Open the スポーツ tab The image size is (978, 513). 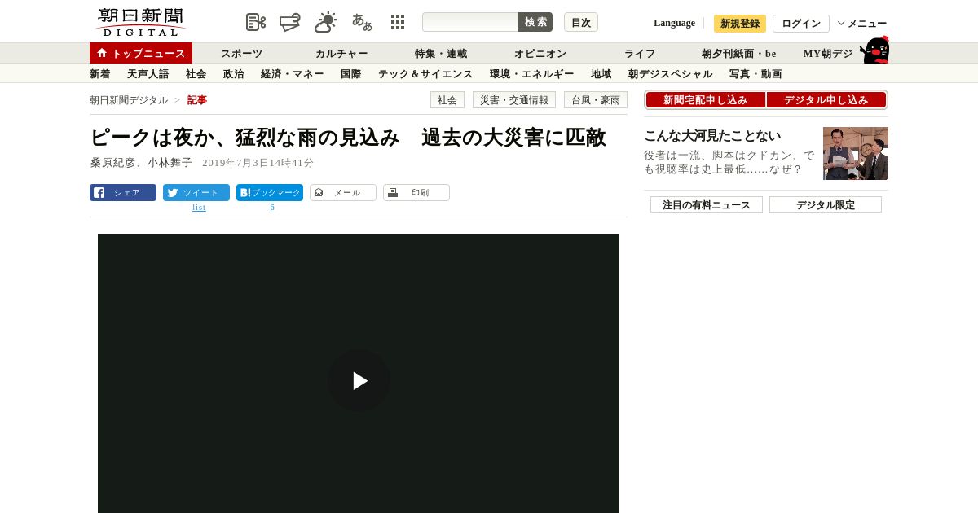[242, 54]
